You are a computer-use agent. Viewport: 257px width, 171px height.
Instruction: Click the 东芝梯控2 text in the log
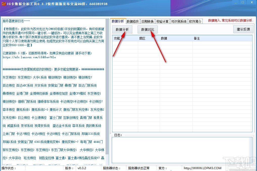[x=9, y=77]
